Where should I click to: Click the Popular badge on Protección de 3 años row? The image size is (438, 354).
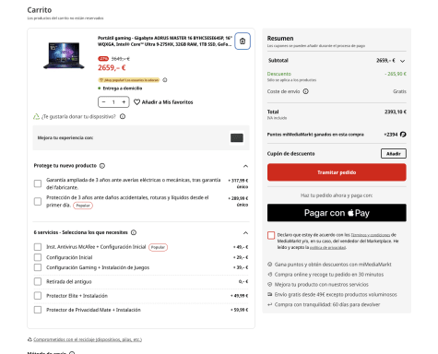(x=83, y=206)
